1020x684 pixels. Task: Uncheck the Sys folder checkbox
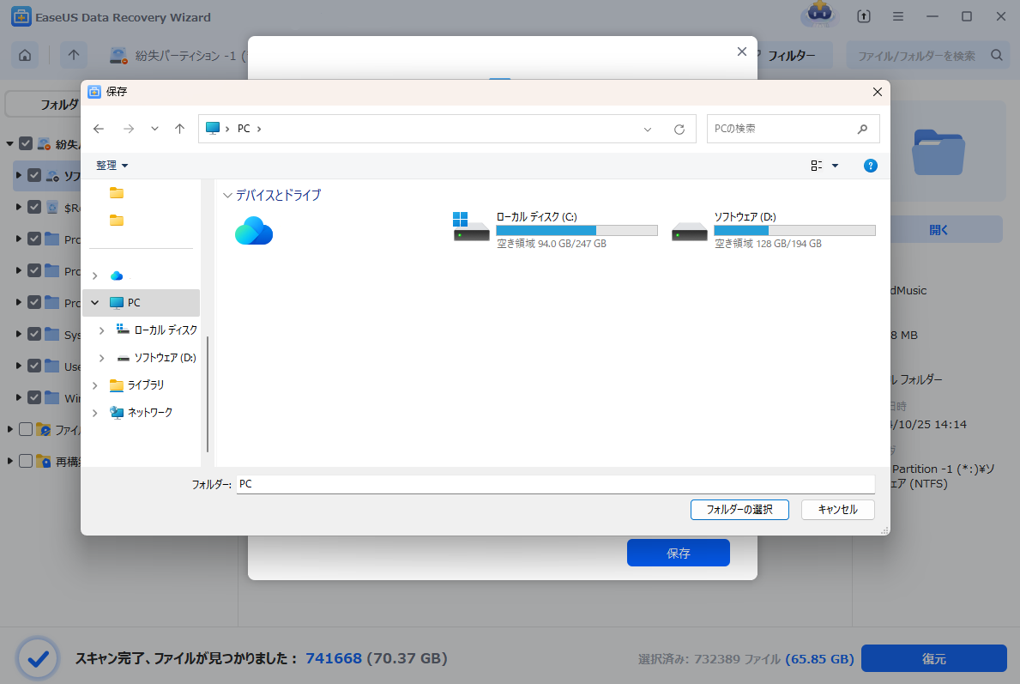point(34,334)
